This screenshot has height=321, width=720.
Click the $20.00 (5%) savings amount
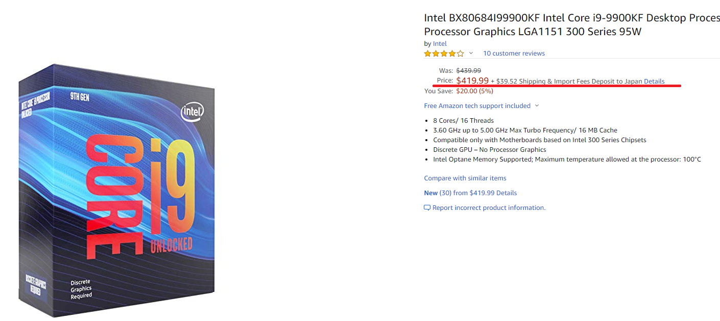click(x=474, y=91)
